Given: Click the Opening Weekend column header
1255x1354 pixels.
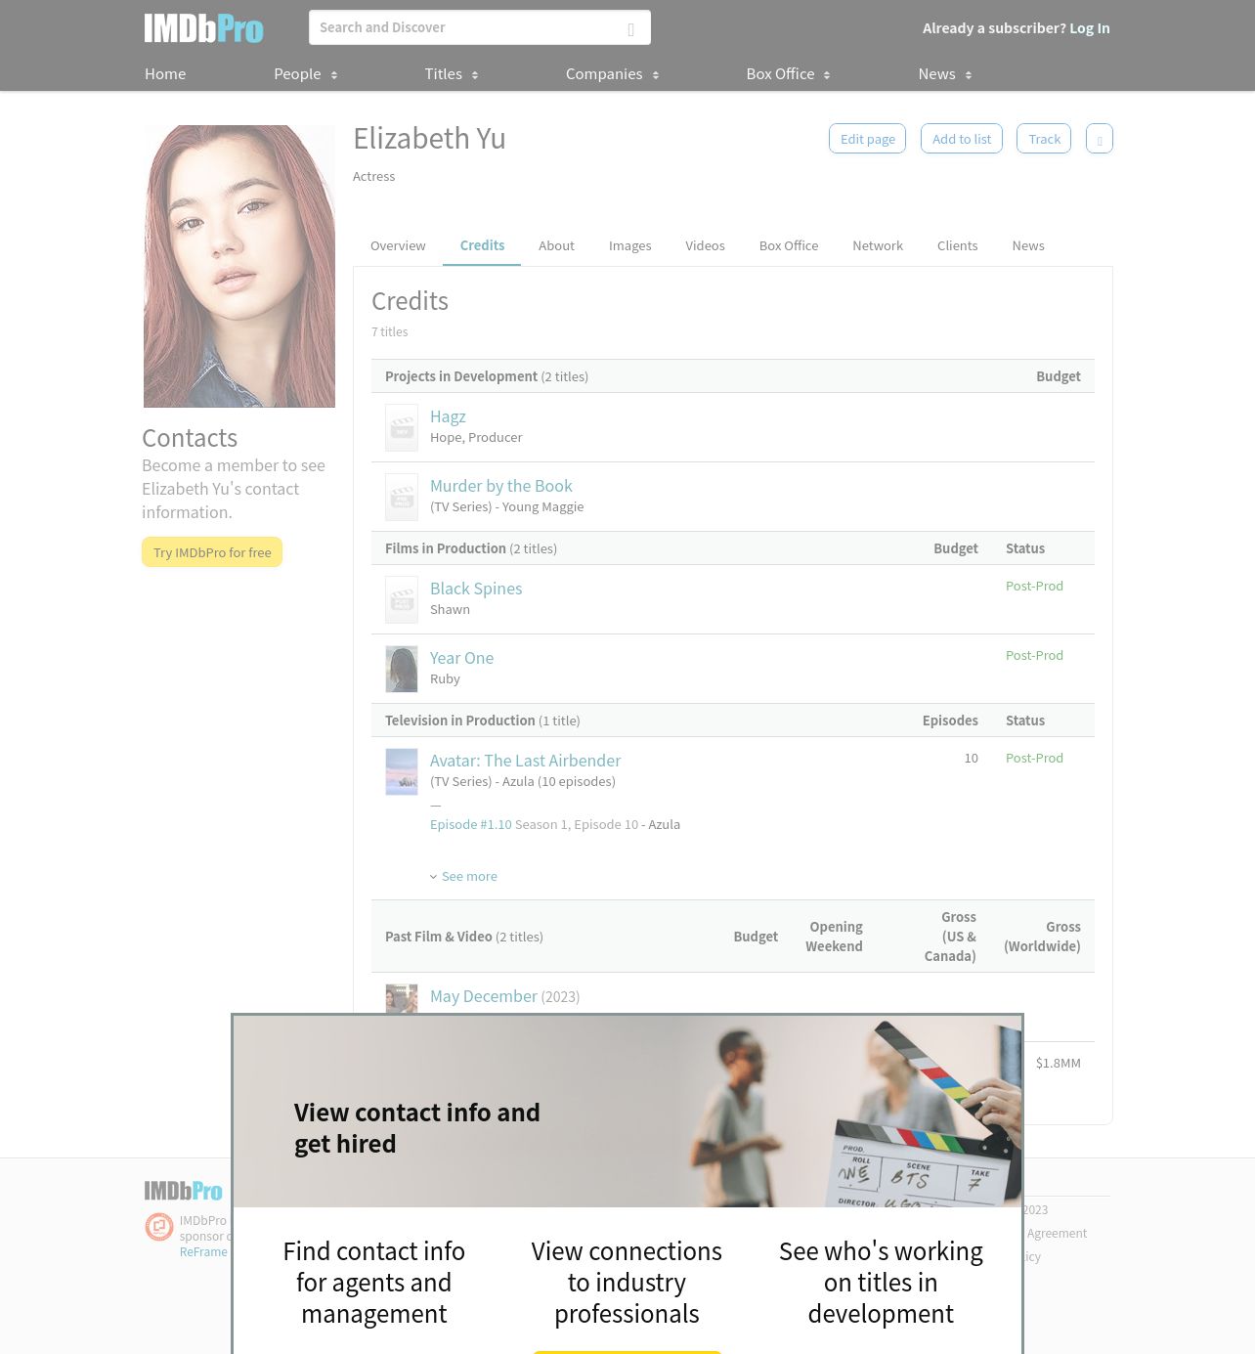Looking at the screenshot, I should [x=834, y=937].
